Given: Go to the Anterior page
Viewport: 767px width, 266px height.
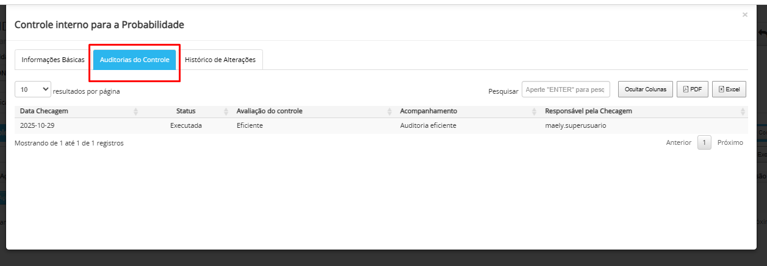Looking at the screenshot, I should coord(679,143).
